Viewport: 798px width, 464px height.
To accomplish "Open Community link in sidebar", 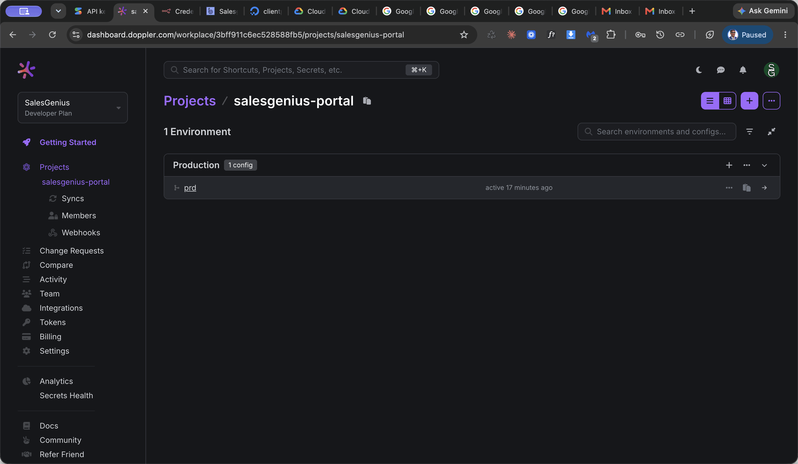I will [x=60, y=440].
